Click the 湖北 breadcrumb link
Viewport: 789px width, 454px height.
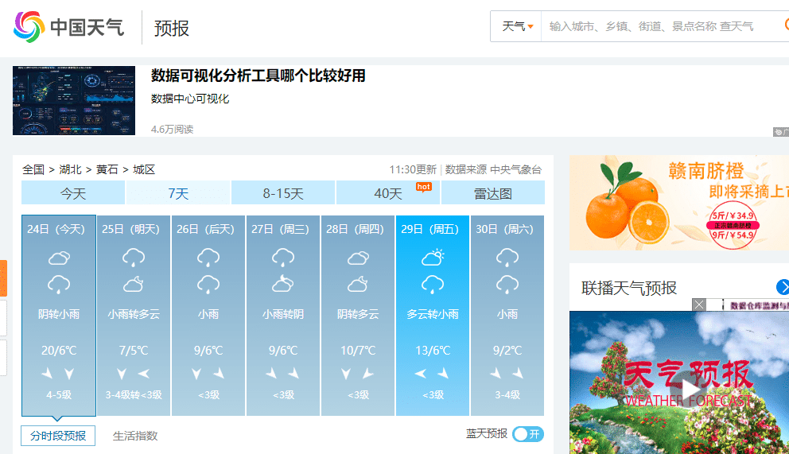[x=70, y=169]
